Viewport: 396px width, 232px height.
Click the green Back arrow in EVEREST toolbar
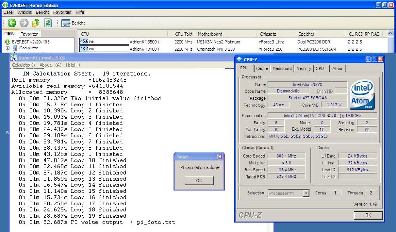pyautogui.click(x=11, y=23)
